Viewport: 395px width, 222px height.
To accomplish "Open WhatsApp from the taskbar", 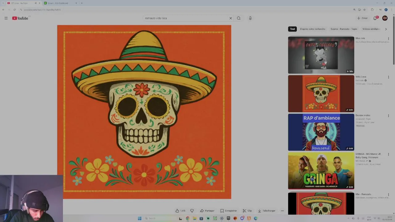I will pyautogui.click(x=215, y=218).
